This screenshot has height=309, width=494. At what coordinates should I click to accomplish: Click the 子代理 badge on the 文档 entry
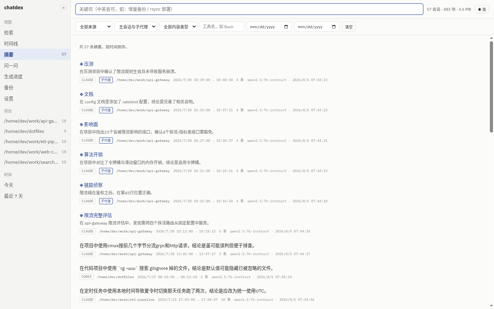pos(106,110)
